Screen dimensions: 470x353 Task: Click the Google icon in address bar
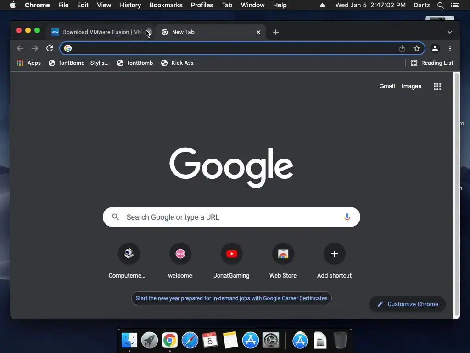tap(68, 48)
